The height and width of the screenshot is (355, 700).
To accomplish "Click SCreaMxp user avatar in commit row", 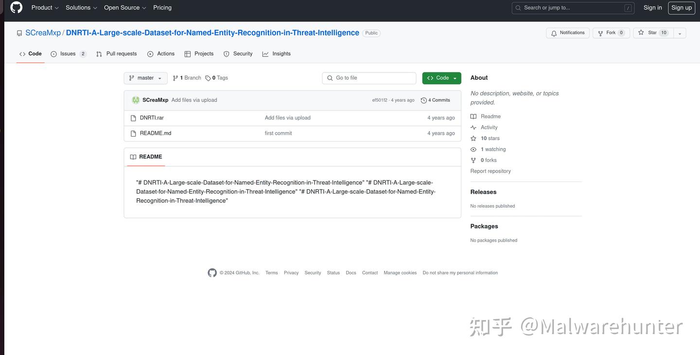I will pyautogui.click(x=136, y=100).
